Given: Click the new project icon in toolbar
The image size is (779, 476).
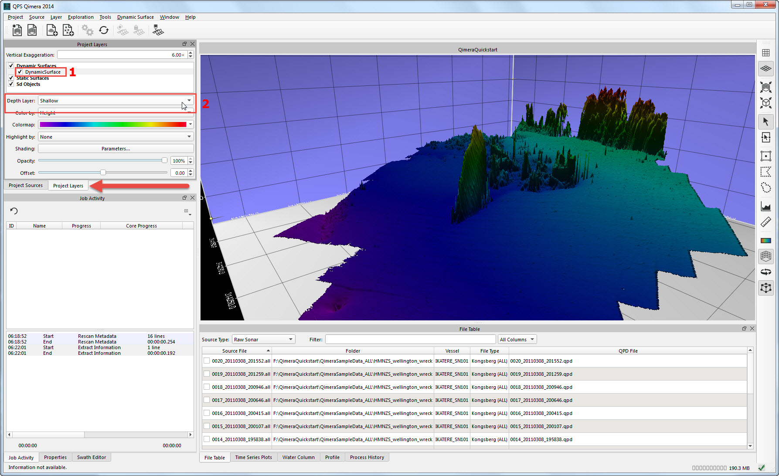Looking at the screenshot, I should tap(17, 30).
